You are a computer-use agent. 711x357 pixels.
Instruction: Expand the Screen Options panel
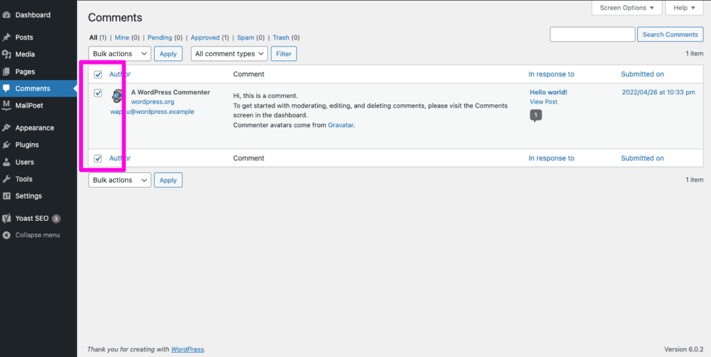click(627, 8)
